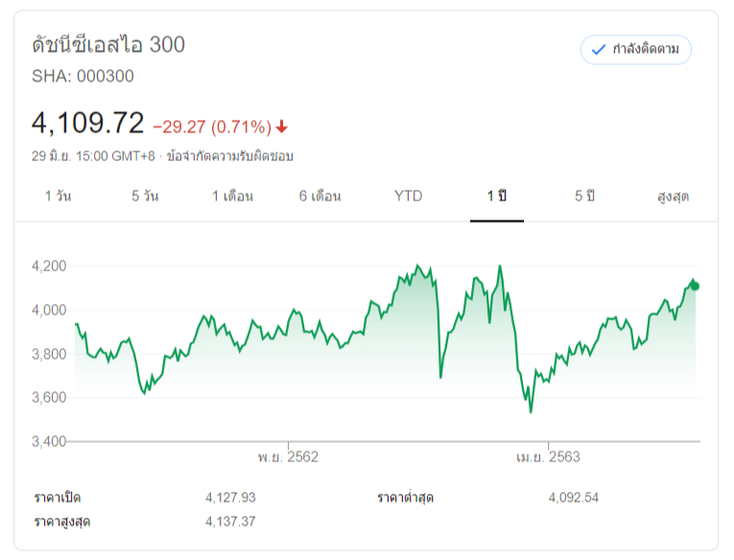Click the ราคาต่ำสุด value 4,092.54
734x560 pixels.
tap(574, 498)
